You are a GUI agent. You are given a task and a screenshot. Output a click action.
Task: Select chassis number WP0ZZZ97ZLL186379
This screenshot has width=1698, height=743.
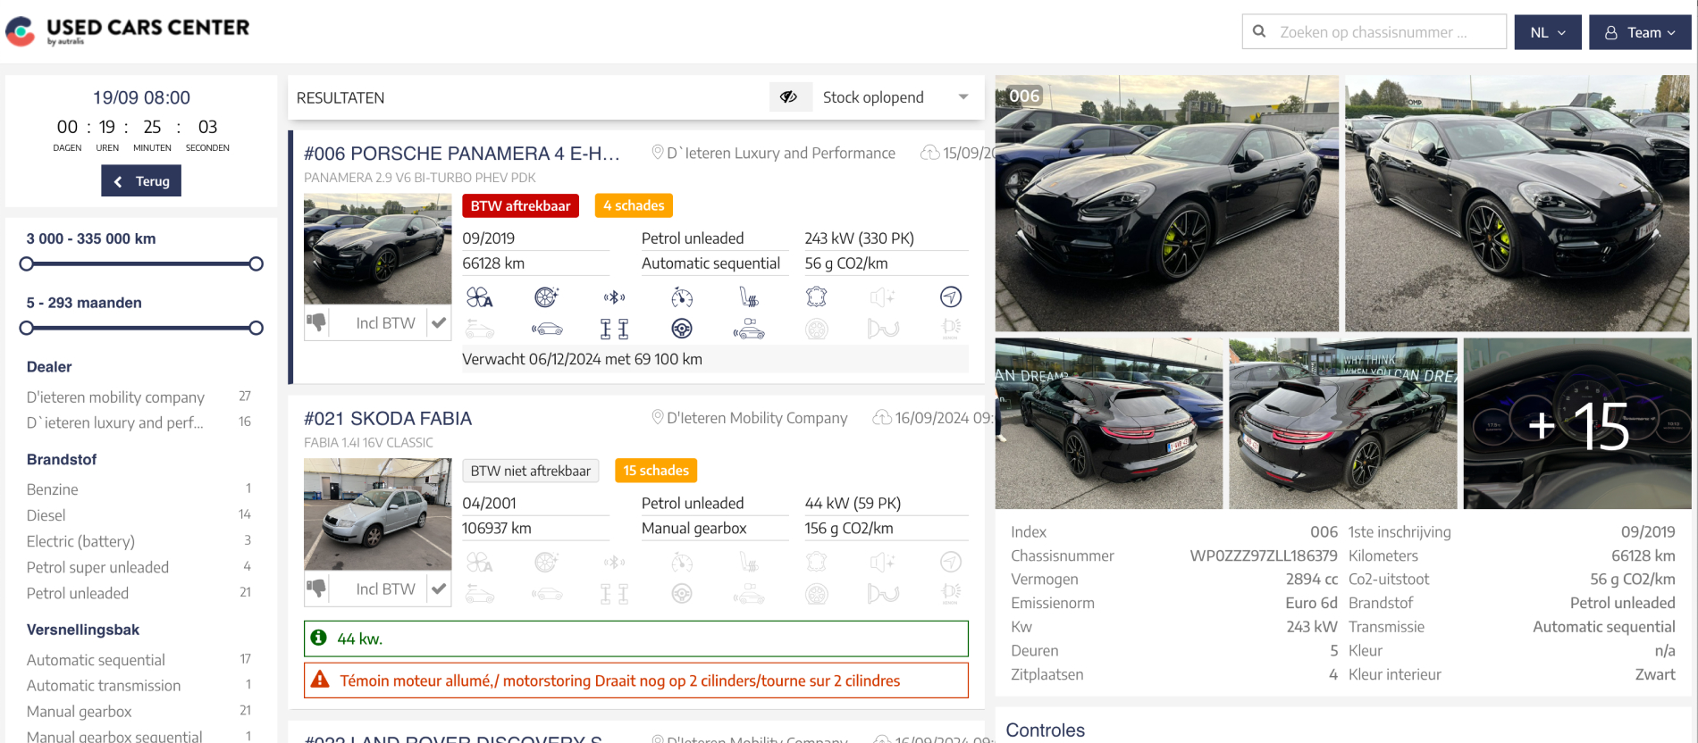click(1264, 555)
